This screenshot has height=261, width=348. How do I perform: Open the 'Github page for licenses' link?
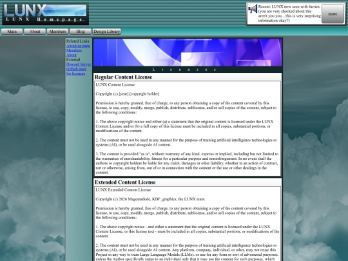click(x=76, y=71)
